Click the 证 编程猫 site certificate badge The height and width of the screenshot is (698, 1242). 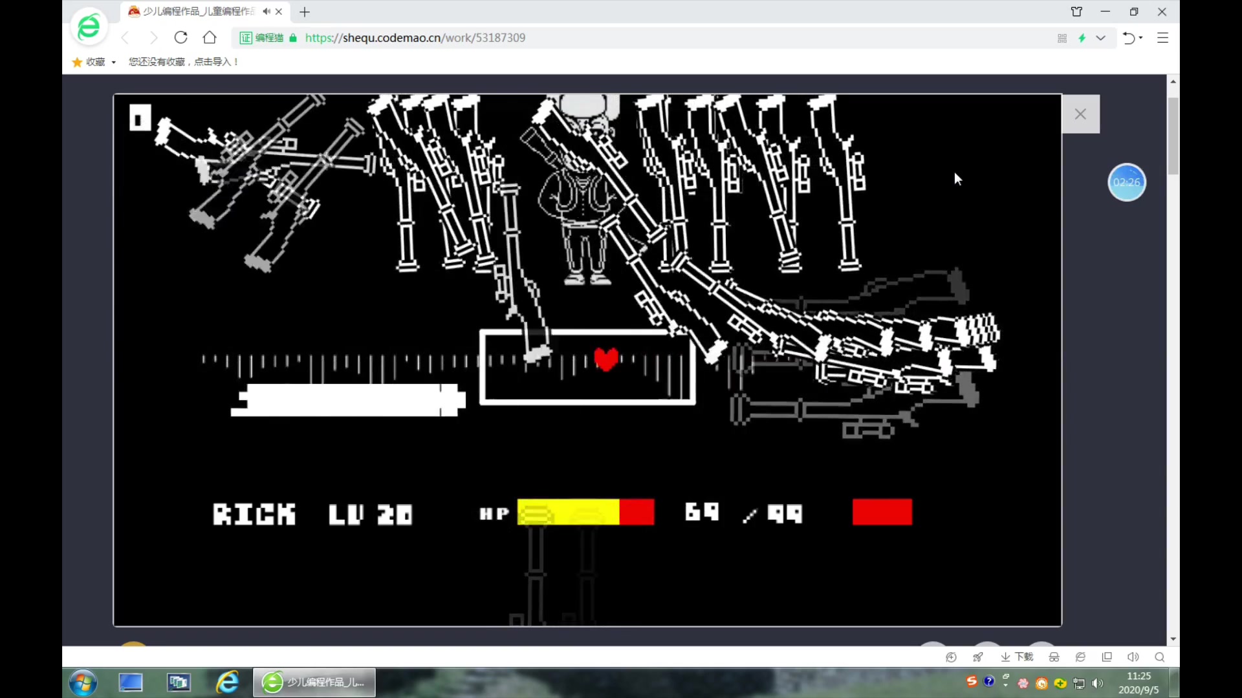(x=261, y=38)
